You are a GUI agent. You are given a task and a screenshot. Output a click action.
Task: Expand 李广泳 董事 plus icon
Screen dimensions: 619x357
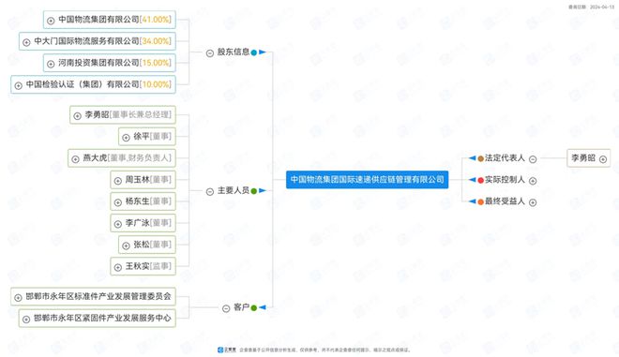point(117,225)
